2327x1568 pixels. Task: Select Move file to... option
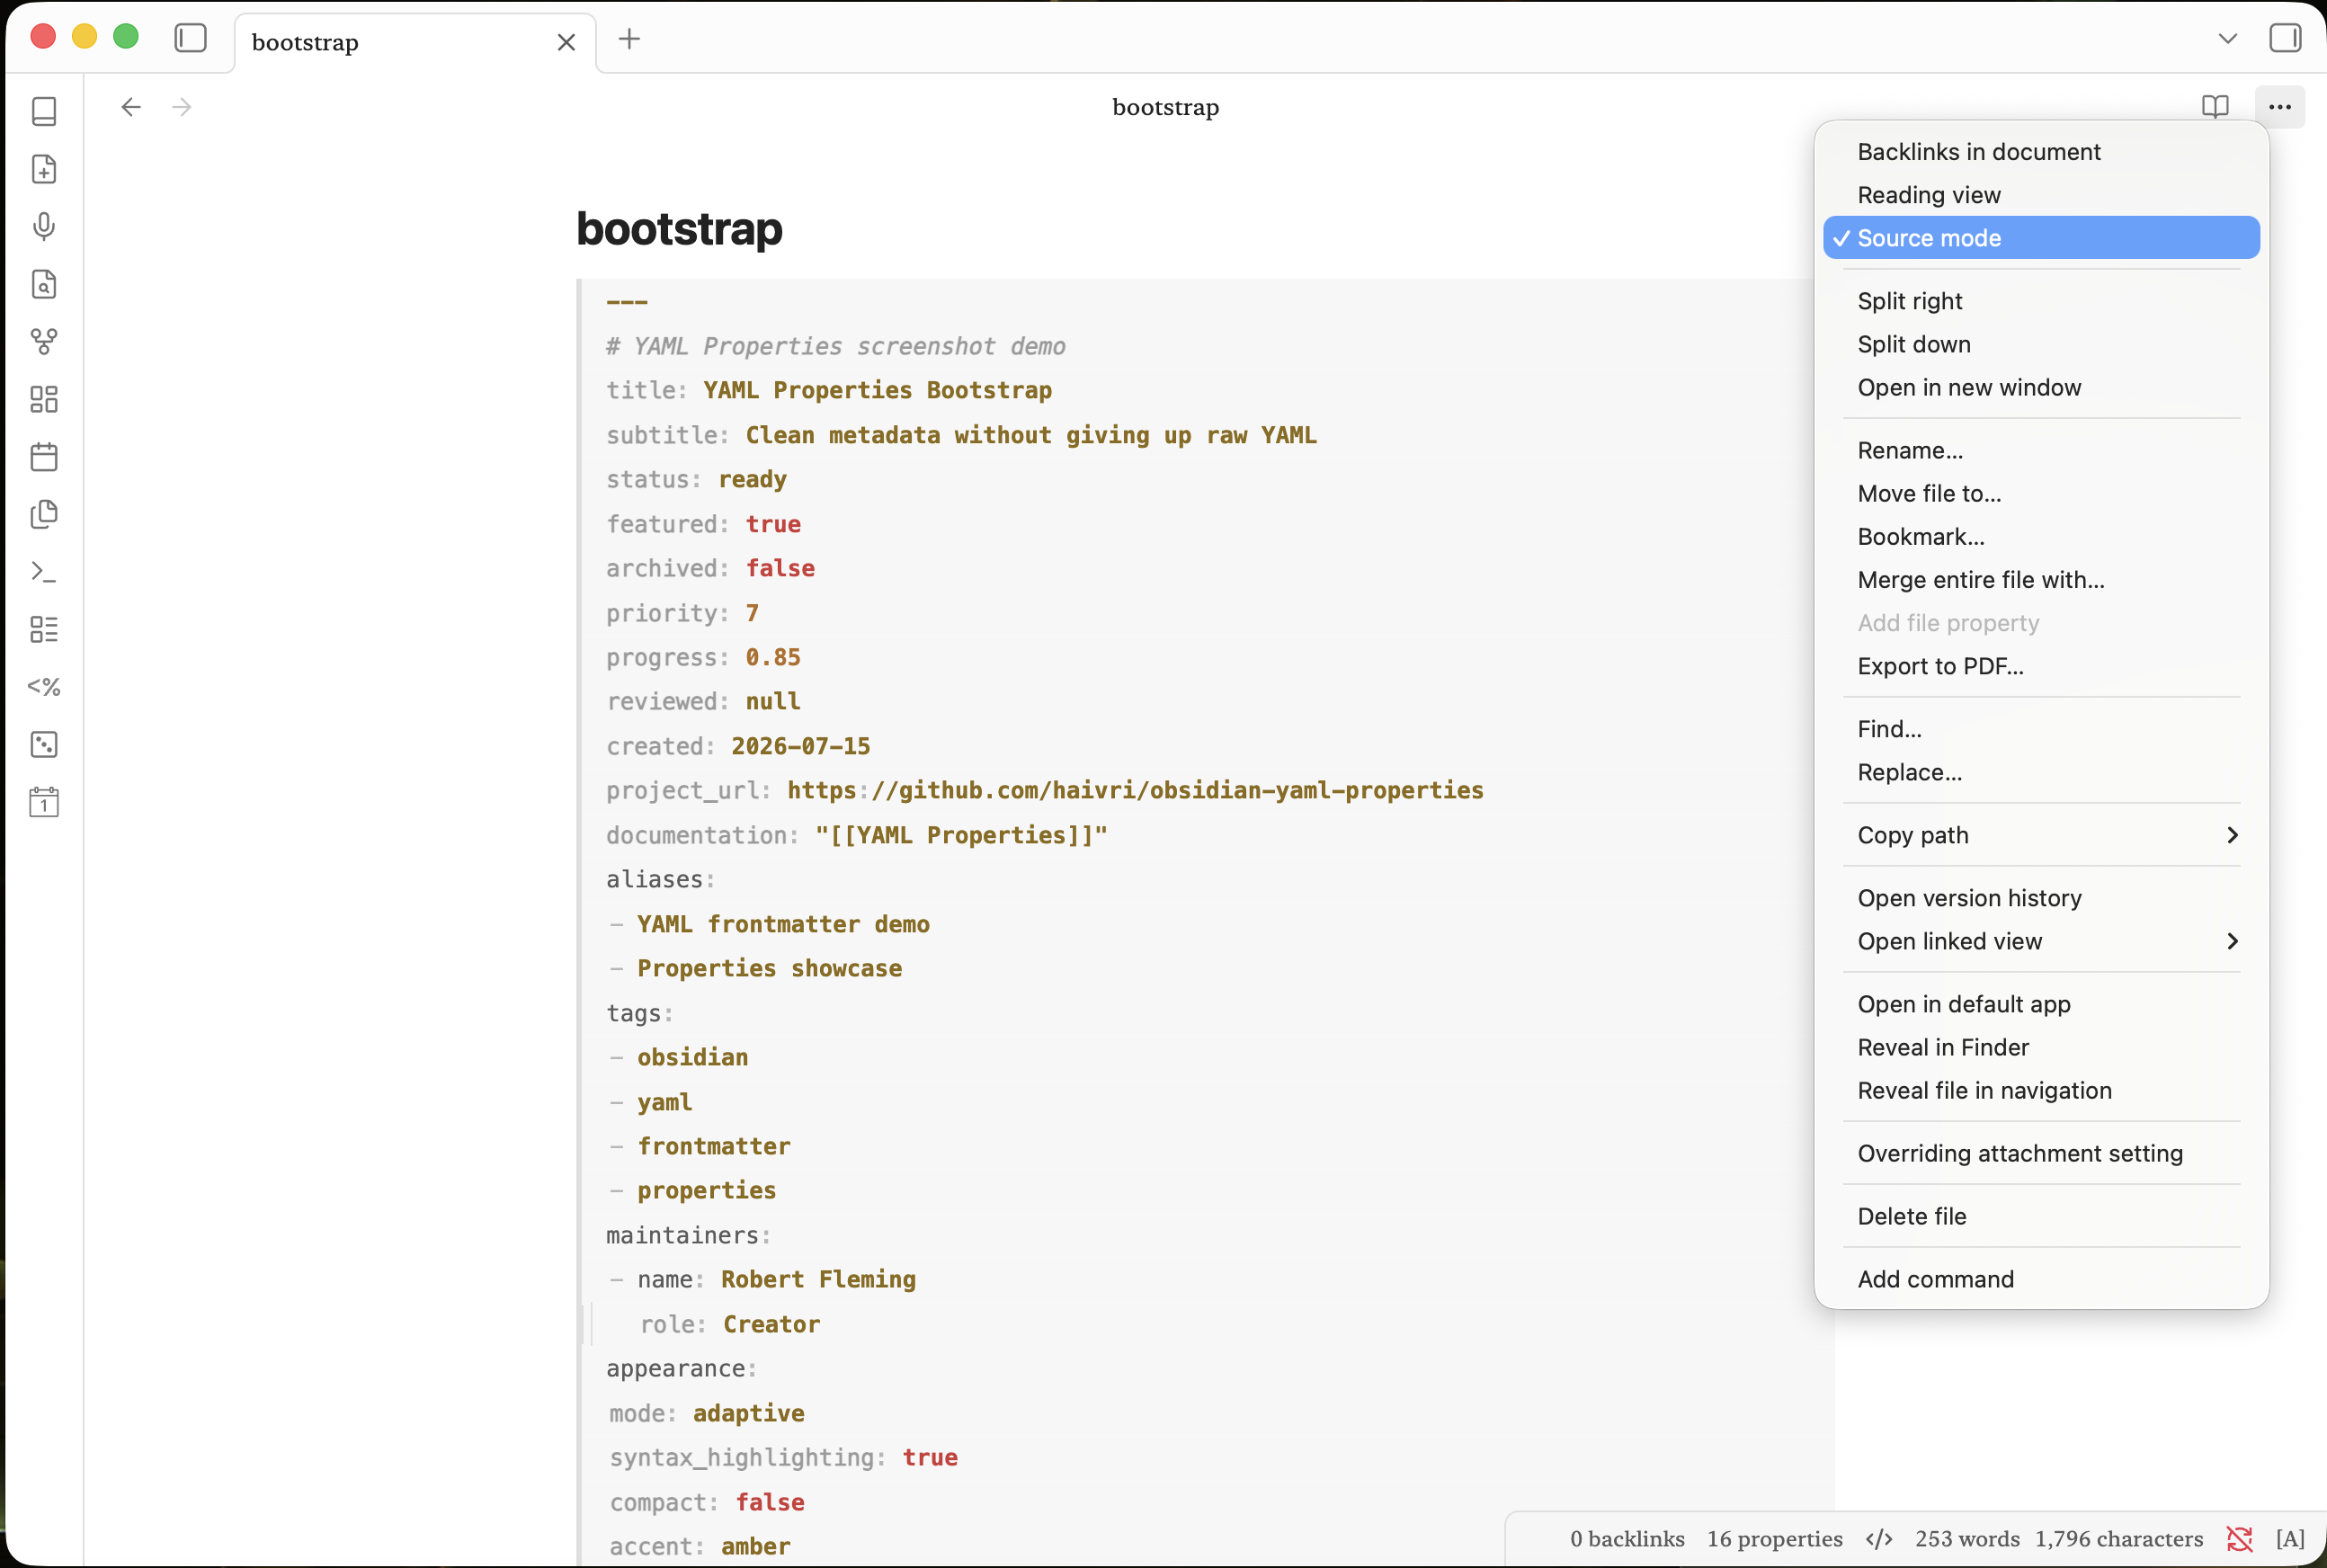coord(2041,493)
